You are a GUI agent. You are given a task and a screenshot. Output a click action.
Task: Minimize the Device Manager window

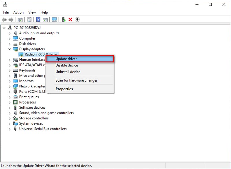197,5
